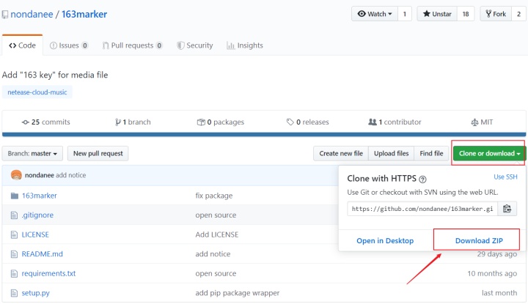Open the README.md file
The image size is (528, 304).
(x=42, y=254)
